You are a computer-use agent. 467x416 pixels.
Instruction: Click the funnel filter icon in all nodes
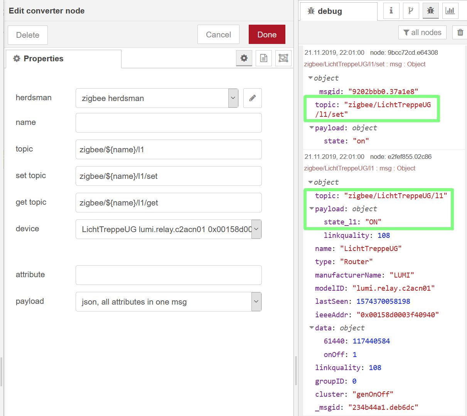[x=410, y=32]
